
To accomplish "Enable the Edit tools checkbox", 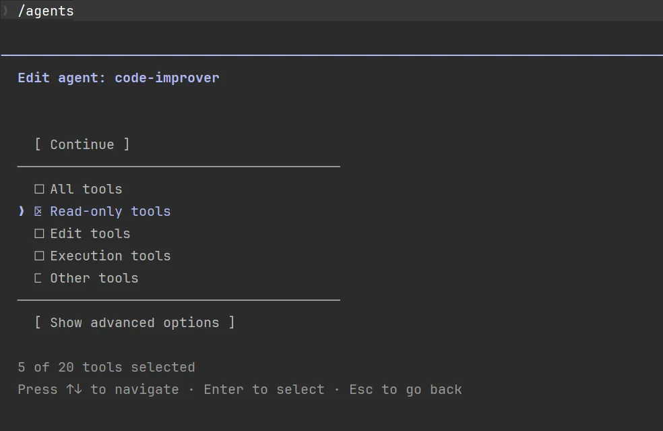I will (39, 234).
